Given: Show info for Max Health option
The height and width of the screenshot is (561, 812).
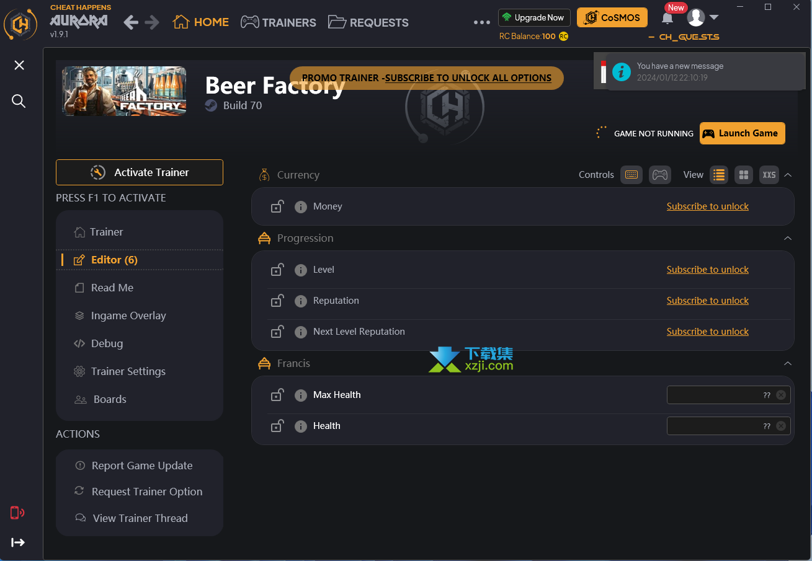Looking at the screenshot, I should coord(301,395).
